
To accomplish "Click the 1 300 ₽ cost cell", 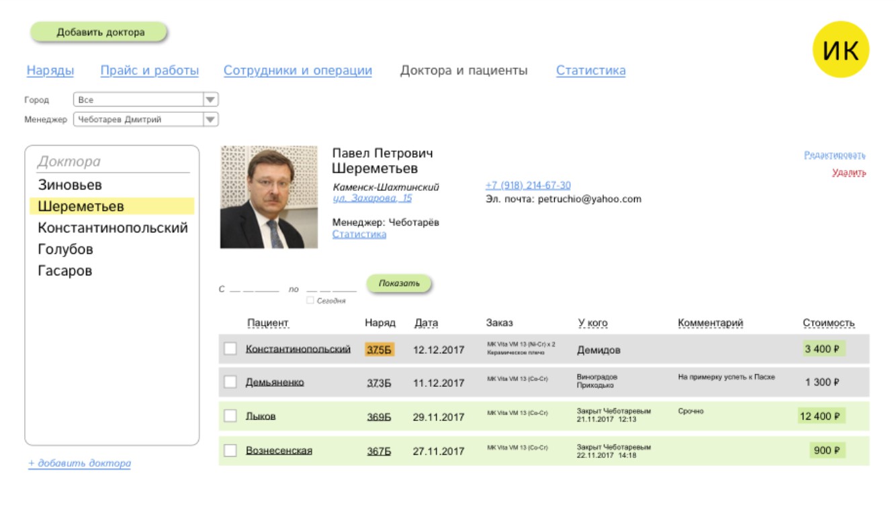I will coord(823,382).
